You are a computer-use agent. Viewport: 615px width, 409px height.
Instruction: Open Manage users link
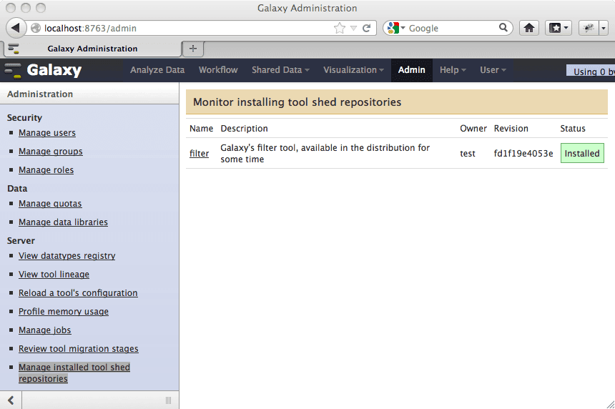coord(47,133)
